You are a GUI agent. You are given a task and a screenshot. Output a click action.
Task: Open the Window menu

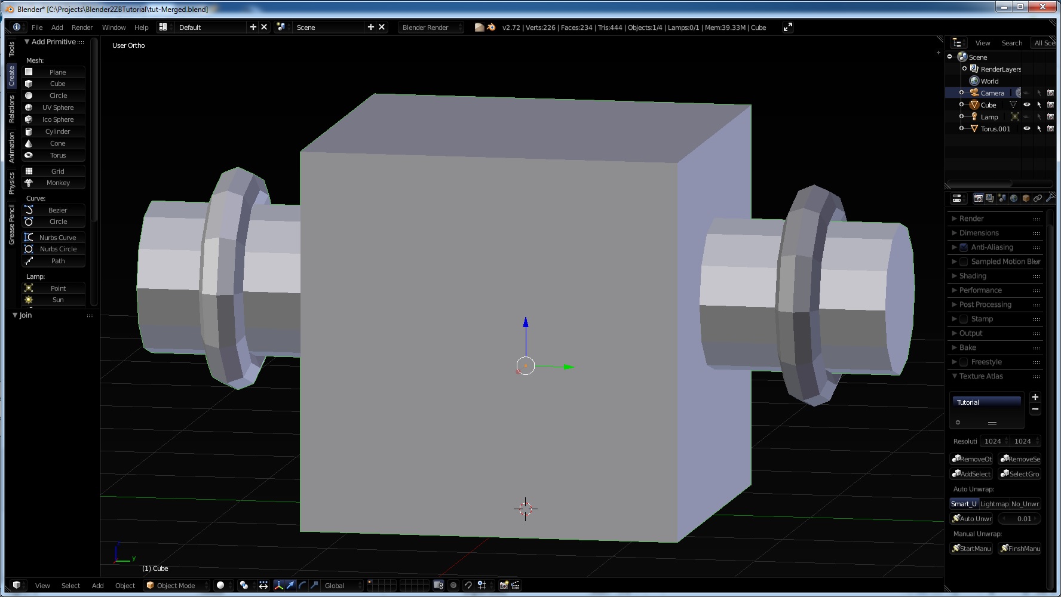114,27
